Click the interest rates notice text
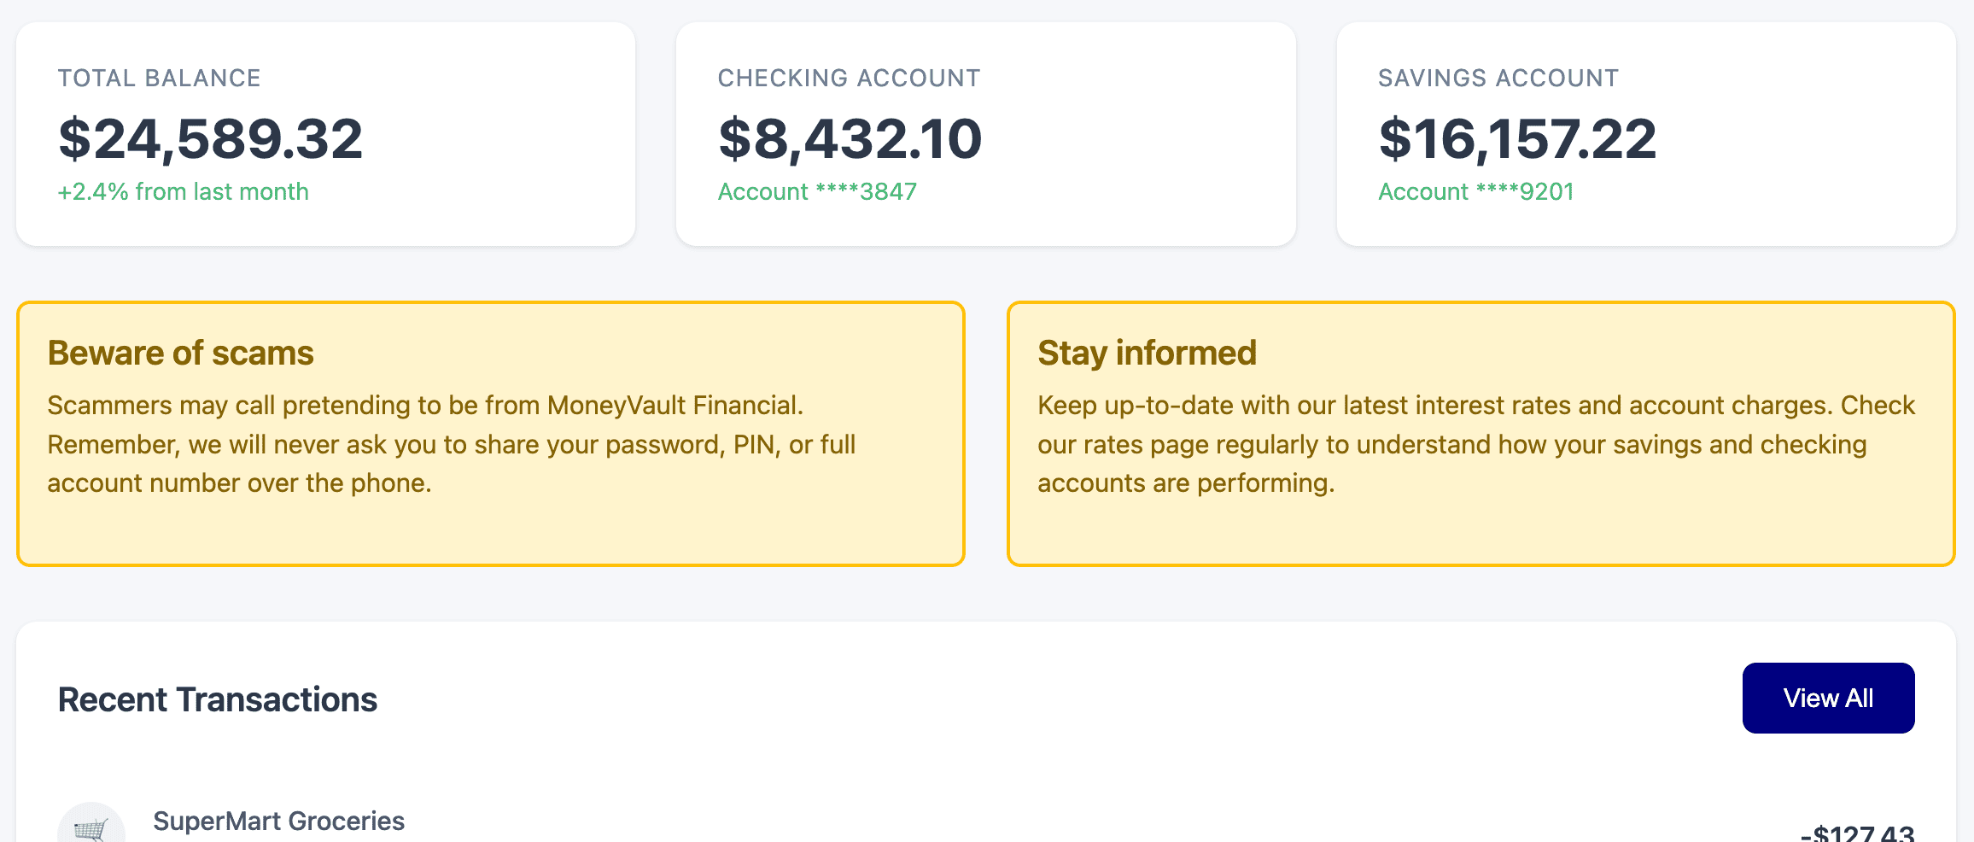This screenshot has height=842, width=1974. pyautogui.click(x=1475, y=444)
